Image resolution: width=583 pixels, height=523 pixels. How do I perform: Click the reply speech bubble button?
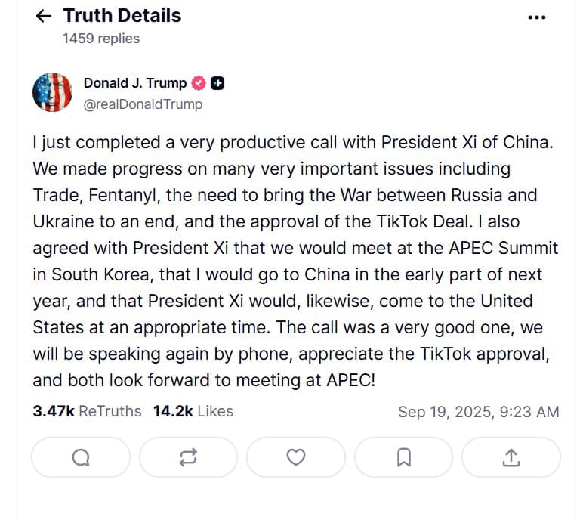tap(81, 456)
